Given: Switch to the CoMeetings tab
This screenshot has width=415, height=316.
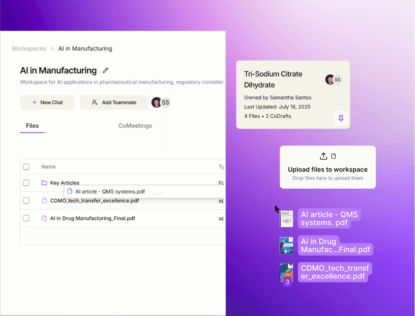Looking at the screenshot, I should tap(135, 126).
